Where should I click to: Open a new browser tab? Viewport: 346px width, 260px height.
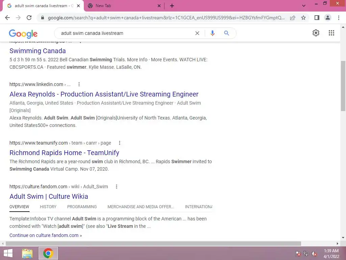(x=172, y=6)
